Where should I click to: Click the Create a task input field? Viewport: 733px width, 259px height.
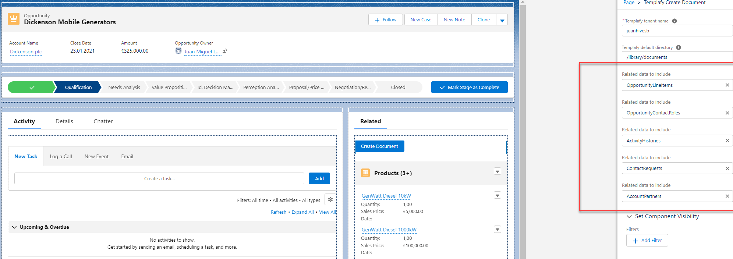pyautogui.click(x=159, y=178)
